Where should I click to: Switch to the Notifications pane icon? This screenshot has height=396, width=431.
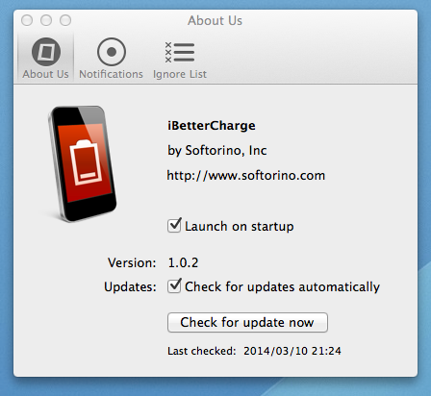click(112, 52)
